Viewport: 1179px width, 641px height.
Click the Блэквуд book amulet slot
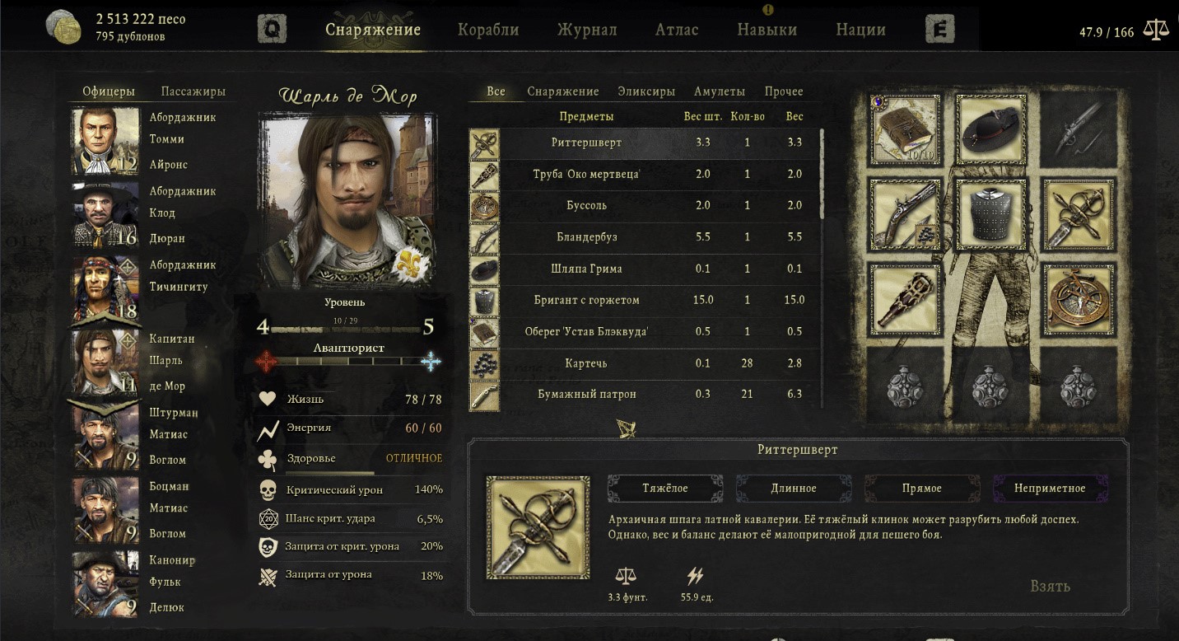tap(906, 129)
